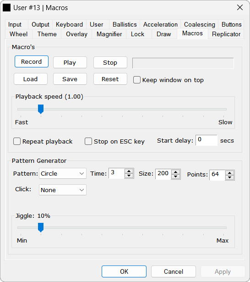Click the Jiggle slider handle
The height and width of the screenshot is (282, 250).
[41, 227]
